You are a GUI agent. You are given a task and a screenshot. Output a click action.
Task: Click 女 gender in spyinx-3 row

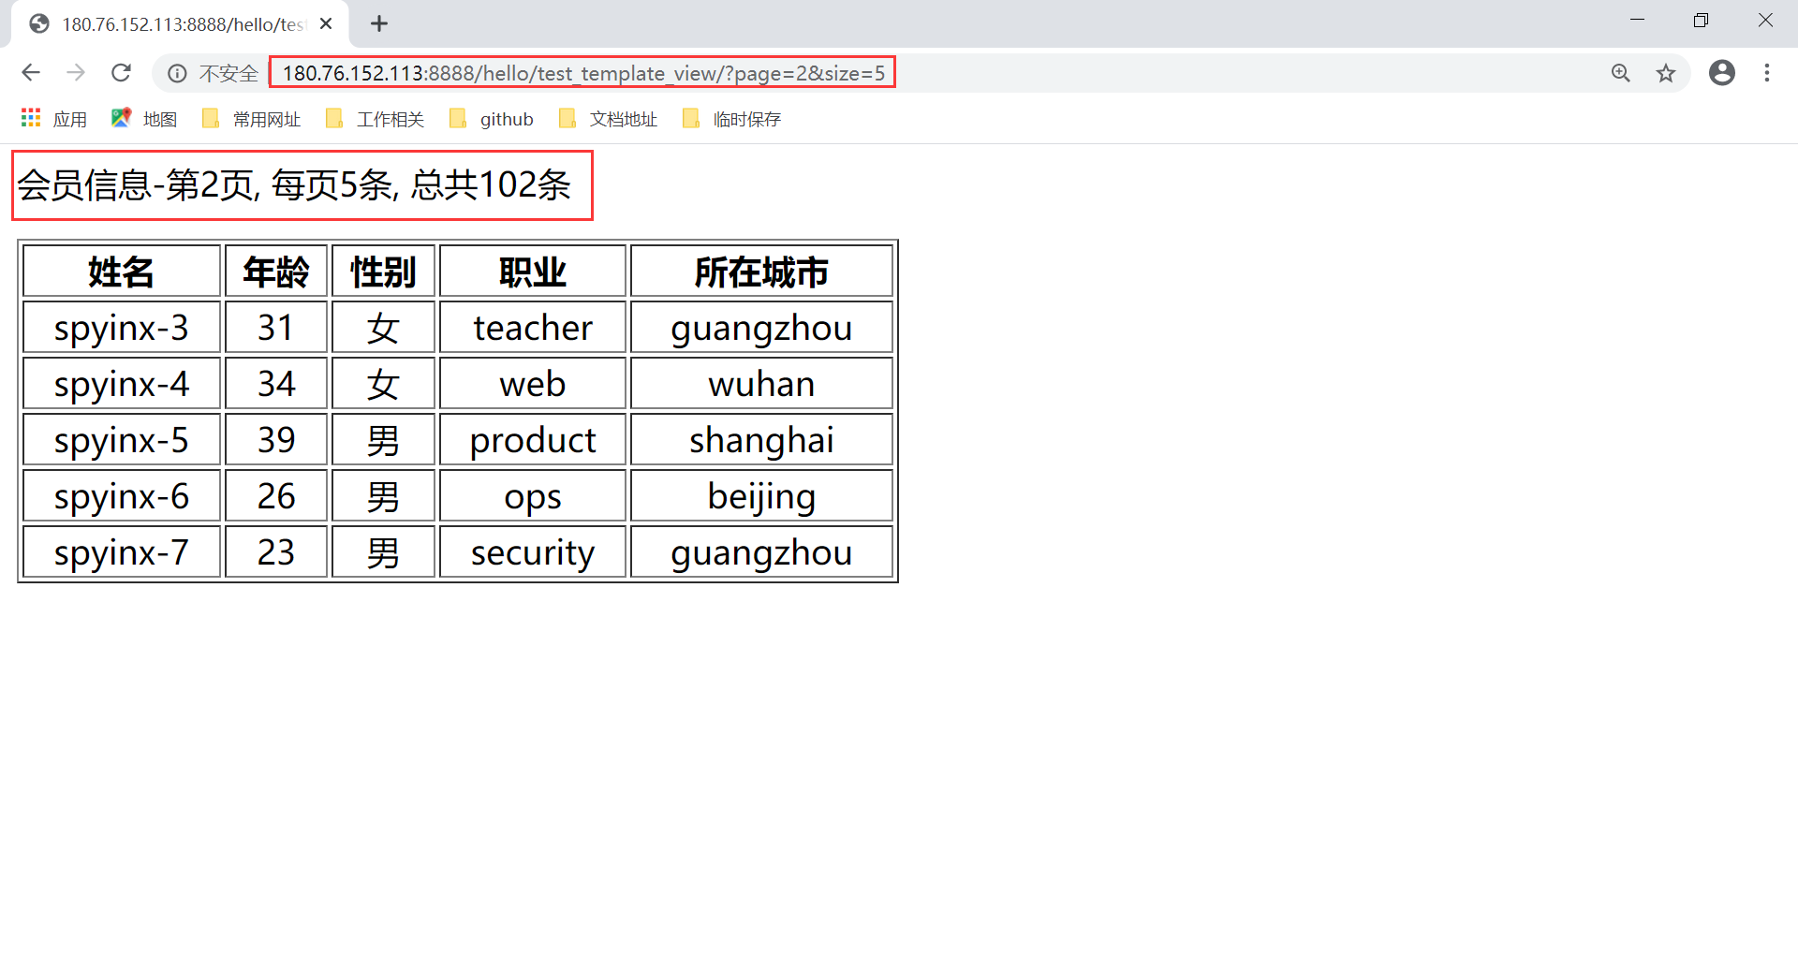point(383,328)
